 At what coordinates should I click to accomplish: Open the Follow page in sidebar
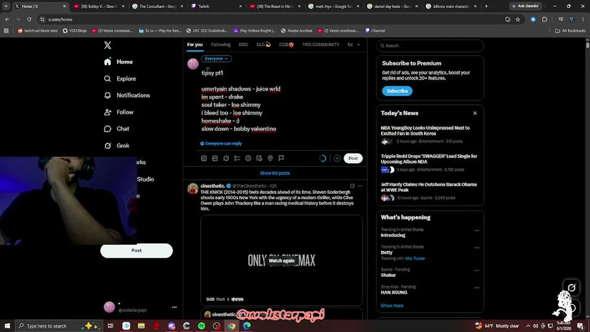pyautogui.click(x=118, y=112)
